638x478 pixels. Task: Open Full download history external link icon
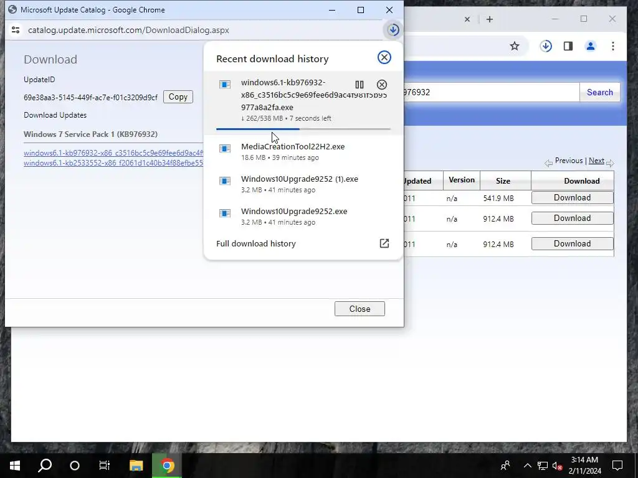384,243
